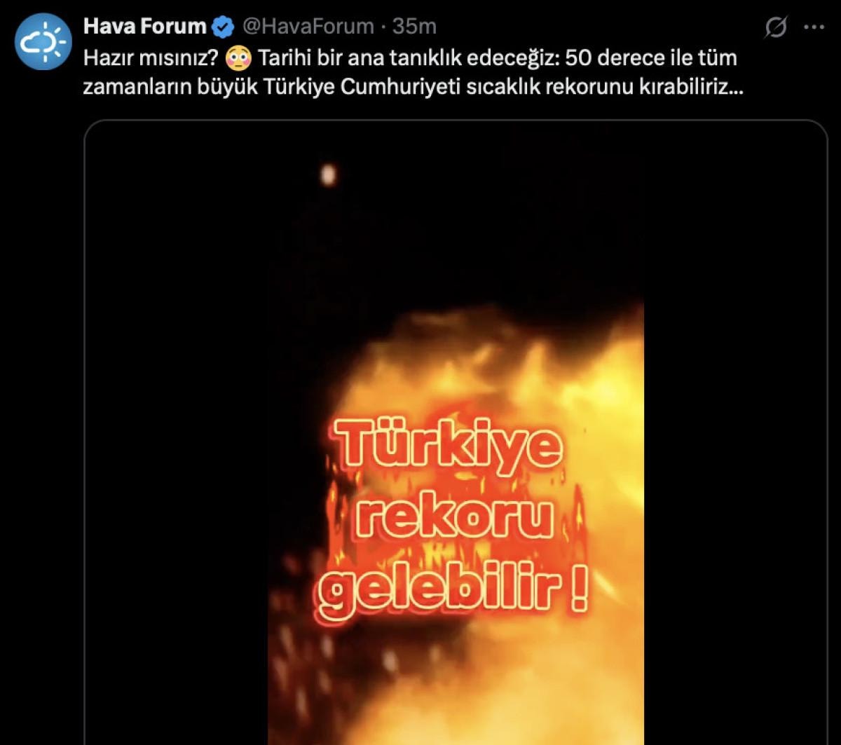
Task: Click the black margin left of the video
Action: pyautogui.click(x=177, y=432)
